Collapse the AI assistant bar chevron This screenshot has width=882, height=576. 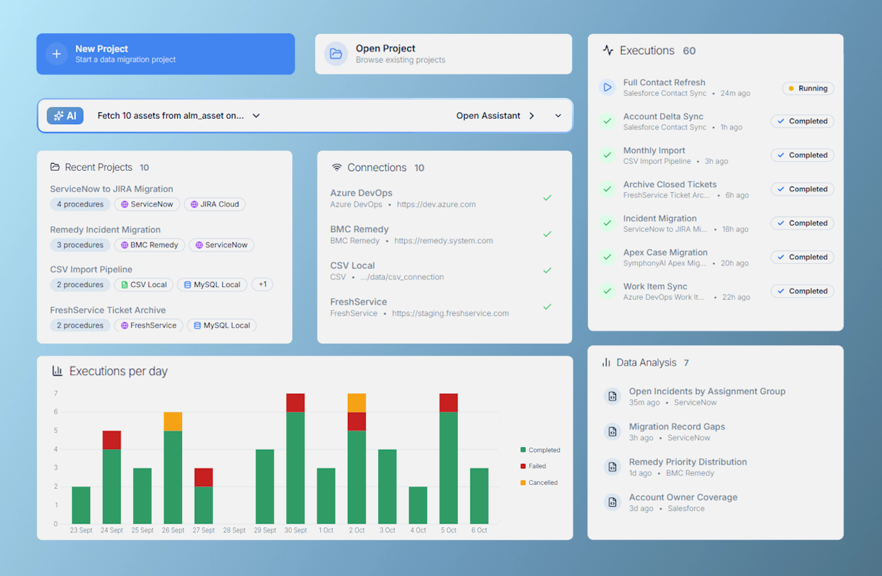click(558, 116)
